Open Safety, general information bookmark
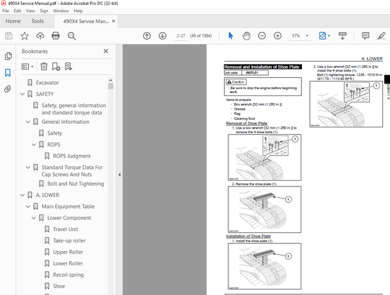The height and width of the screenshot is (295, 390). 74,109
